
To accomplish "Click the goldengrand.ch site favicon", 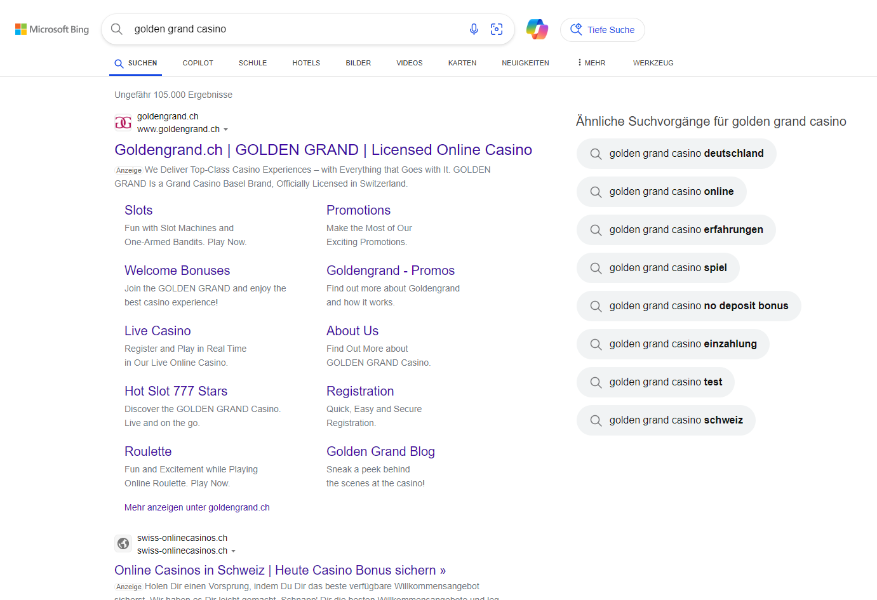I will (x=123, y=123).
